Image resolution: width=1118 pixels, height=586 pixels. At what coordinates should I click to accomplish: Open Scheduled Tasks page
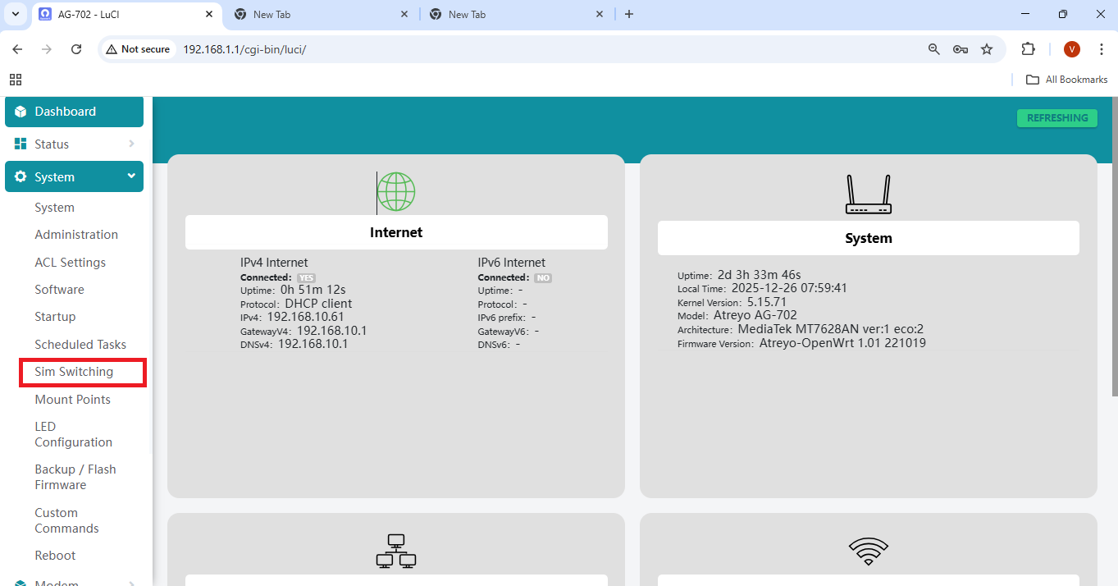point(80,345)
